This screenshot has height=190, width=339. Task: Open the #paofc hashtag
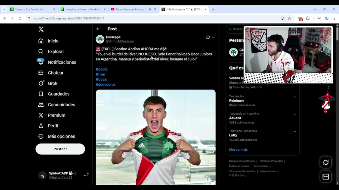[x=102, y=69]
